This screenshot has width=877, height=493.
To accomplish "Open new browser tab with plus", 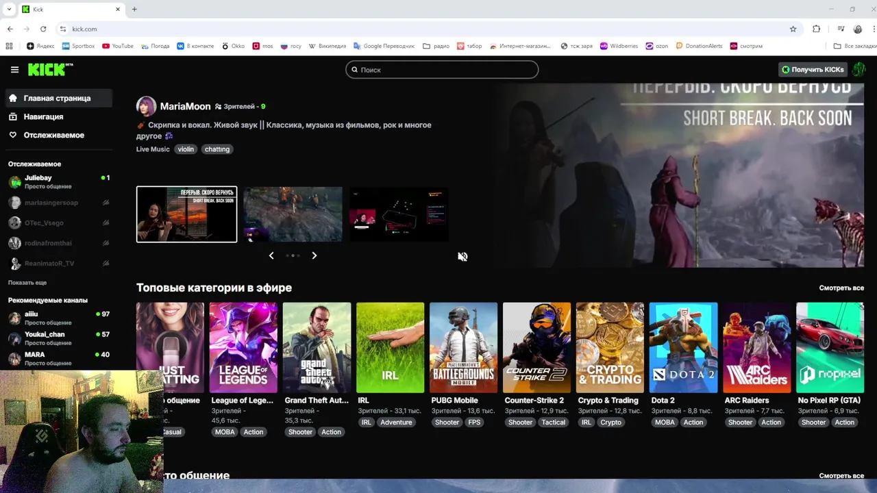I will pyautogui.click(x=134, y=10).
